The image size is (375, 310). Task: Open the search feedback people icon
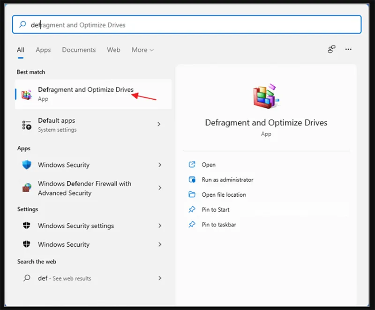[331, 49]
